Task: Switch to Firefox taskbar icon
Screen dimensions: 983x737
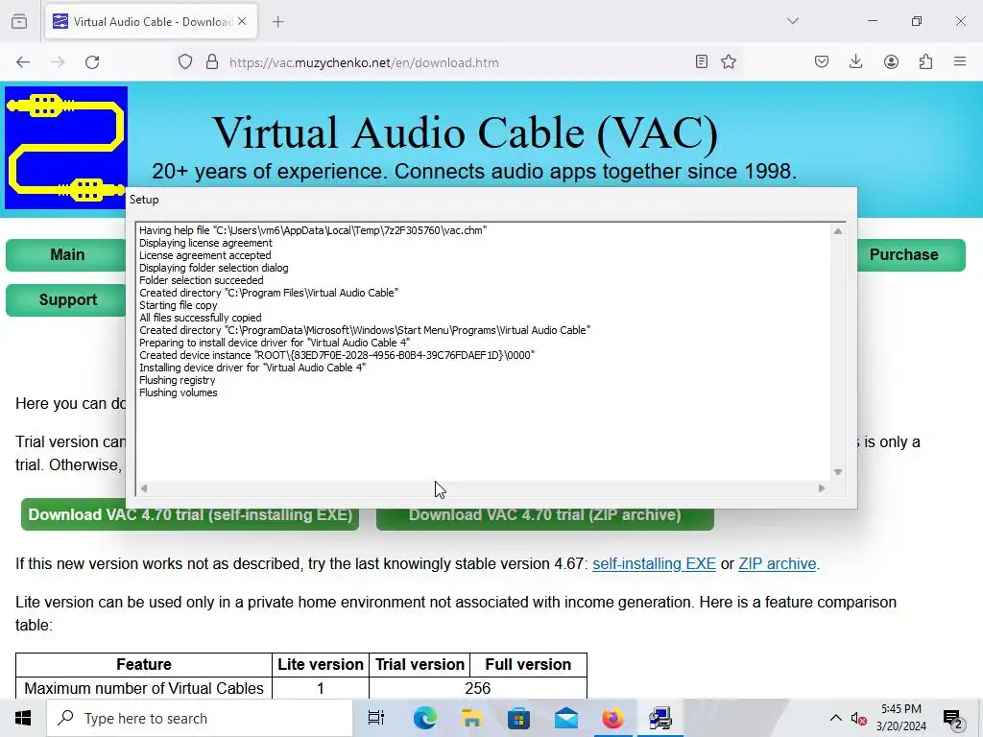Action: point(613,718)
